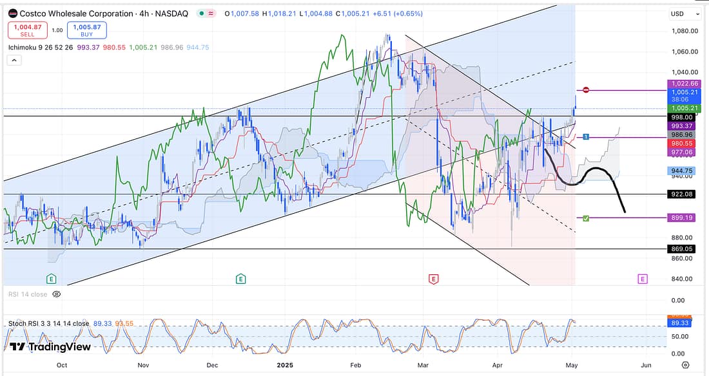The image size is (709, 376).
Task: Collapse the indicator legend with the chevron
Action: pos(14,60)
